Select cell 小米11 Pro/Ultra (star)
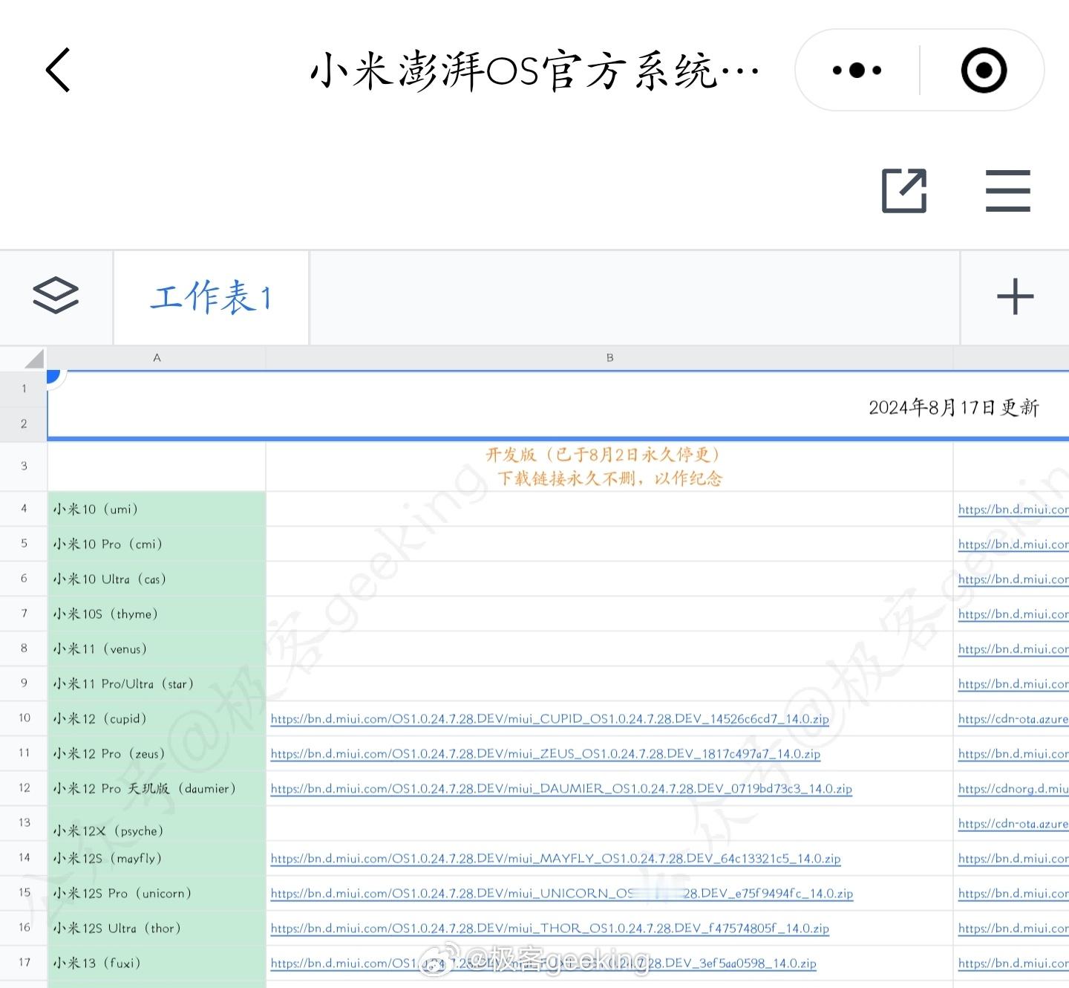 point(157,683)
